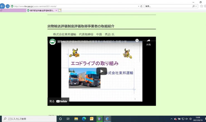
Task: Click the 貨物輸送評価制度評価取得事業者の取組紹介 heading
Action: [x=81, y=26]
